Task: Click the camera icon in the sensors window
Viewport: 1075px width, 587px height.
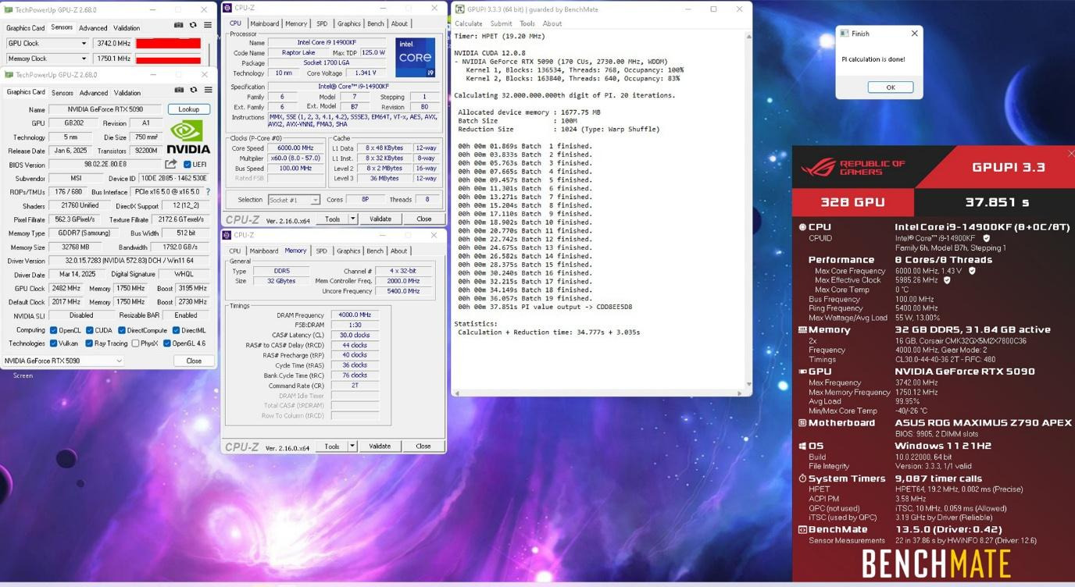Action: pos(180,24)
